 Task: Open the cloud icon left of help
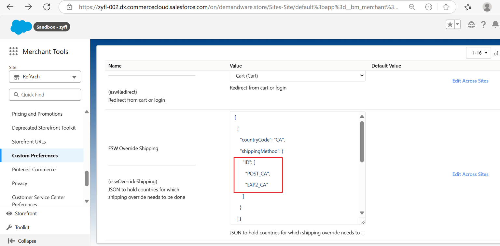point(471,24)
